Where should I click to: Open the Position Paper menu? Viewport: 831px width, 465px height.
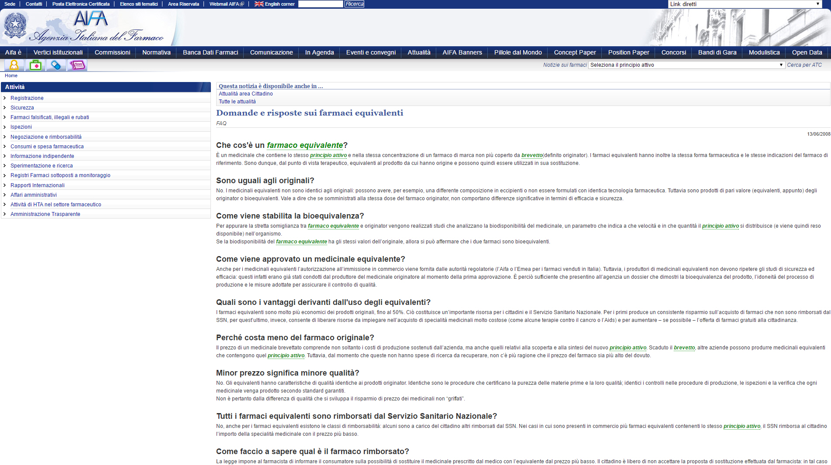(x=628, y=52)
